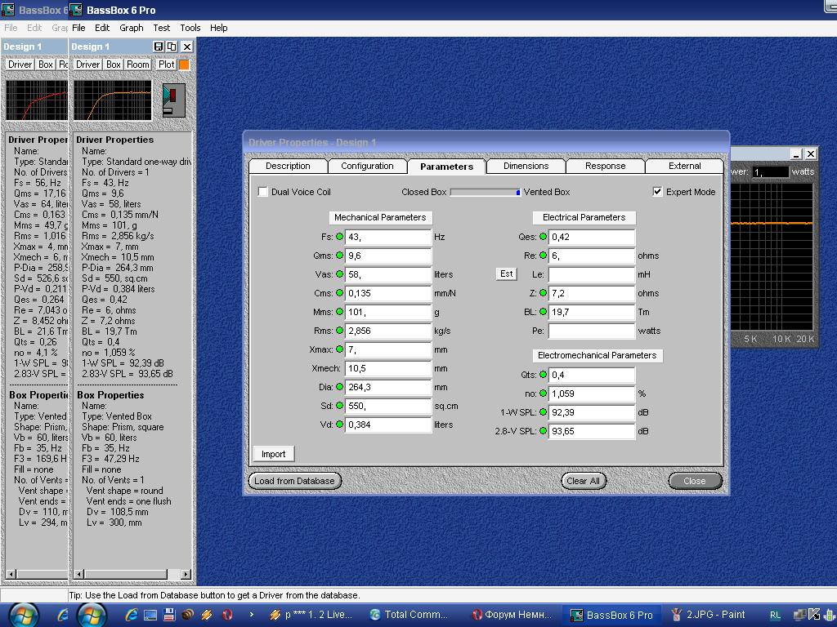
Task: Click the green indicator beside Fs
Action: point(339,237)
